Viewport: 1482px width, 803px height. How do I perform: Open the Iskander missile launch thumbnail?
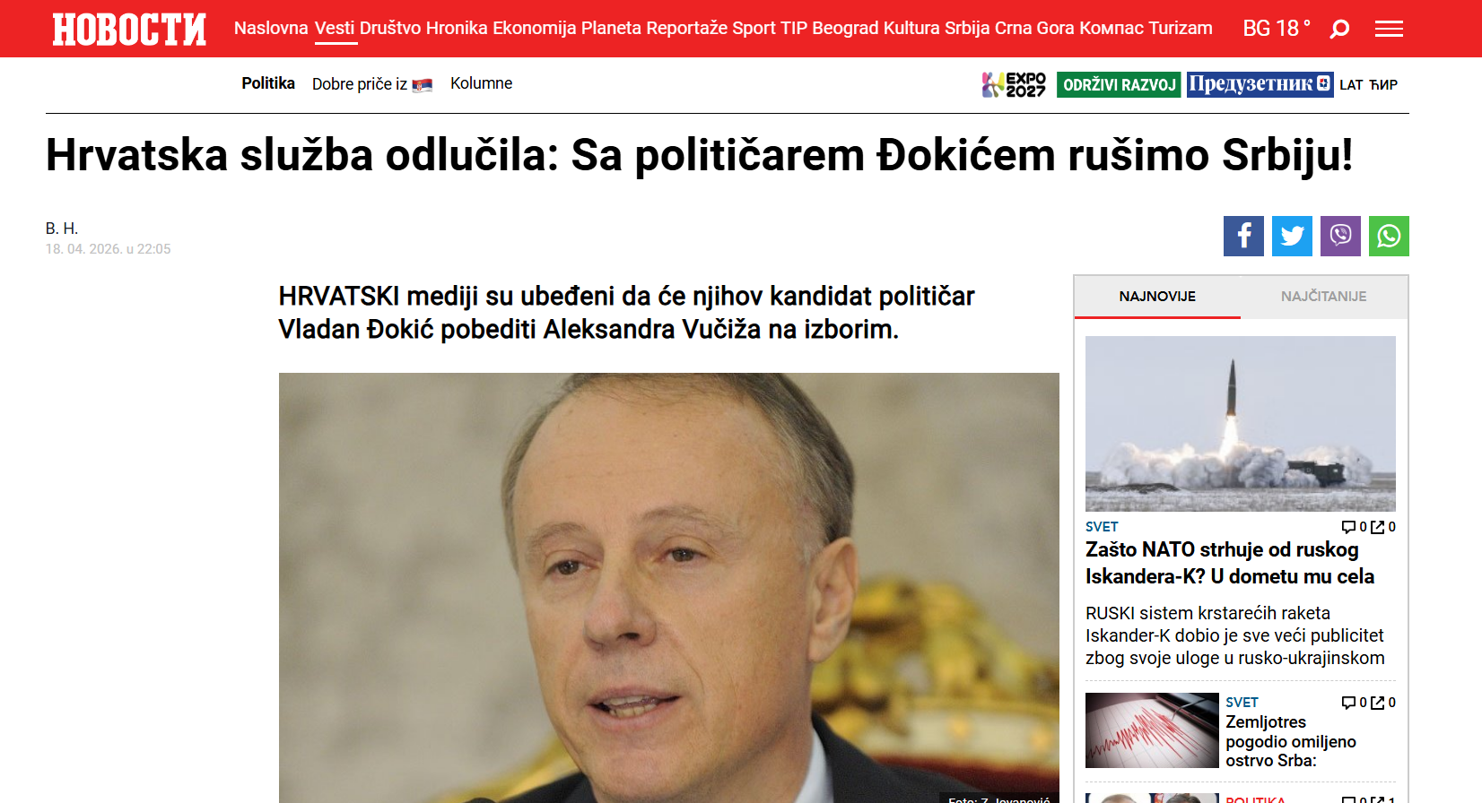[1241, 423]
